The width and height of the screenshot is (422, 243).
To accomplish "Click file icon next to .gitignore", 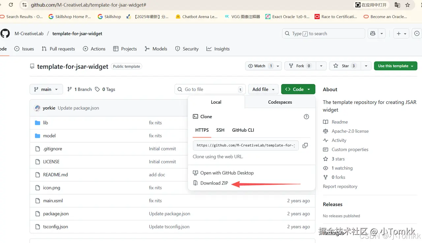I will pyautogui.click(x=38, y=149).
